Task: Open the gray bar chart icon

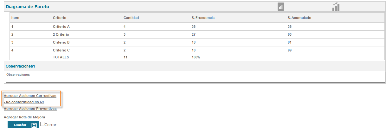Action: pyautogui.click(x=280, y=7)
